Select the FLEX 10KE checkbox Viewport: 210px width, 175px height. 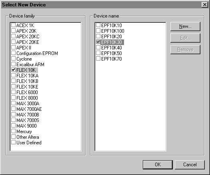pyautogui.click(x=13, y=87)
